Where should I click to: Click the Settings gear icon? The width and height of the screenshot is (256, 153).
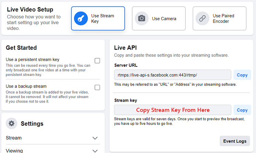click(12, 123)
